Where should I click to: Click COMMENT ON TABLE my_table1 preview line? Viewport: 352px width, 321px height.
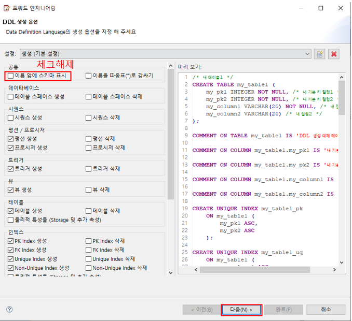tap(265, 136)
